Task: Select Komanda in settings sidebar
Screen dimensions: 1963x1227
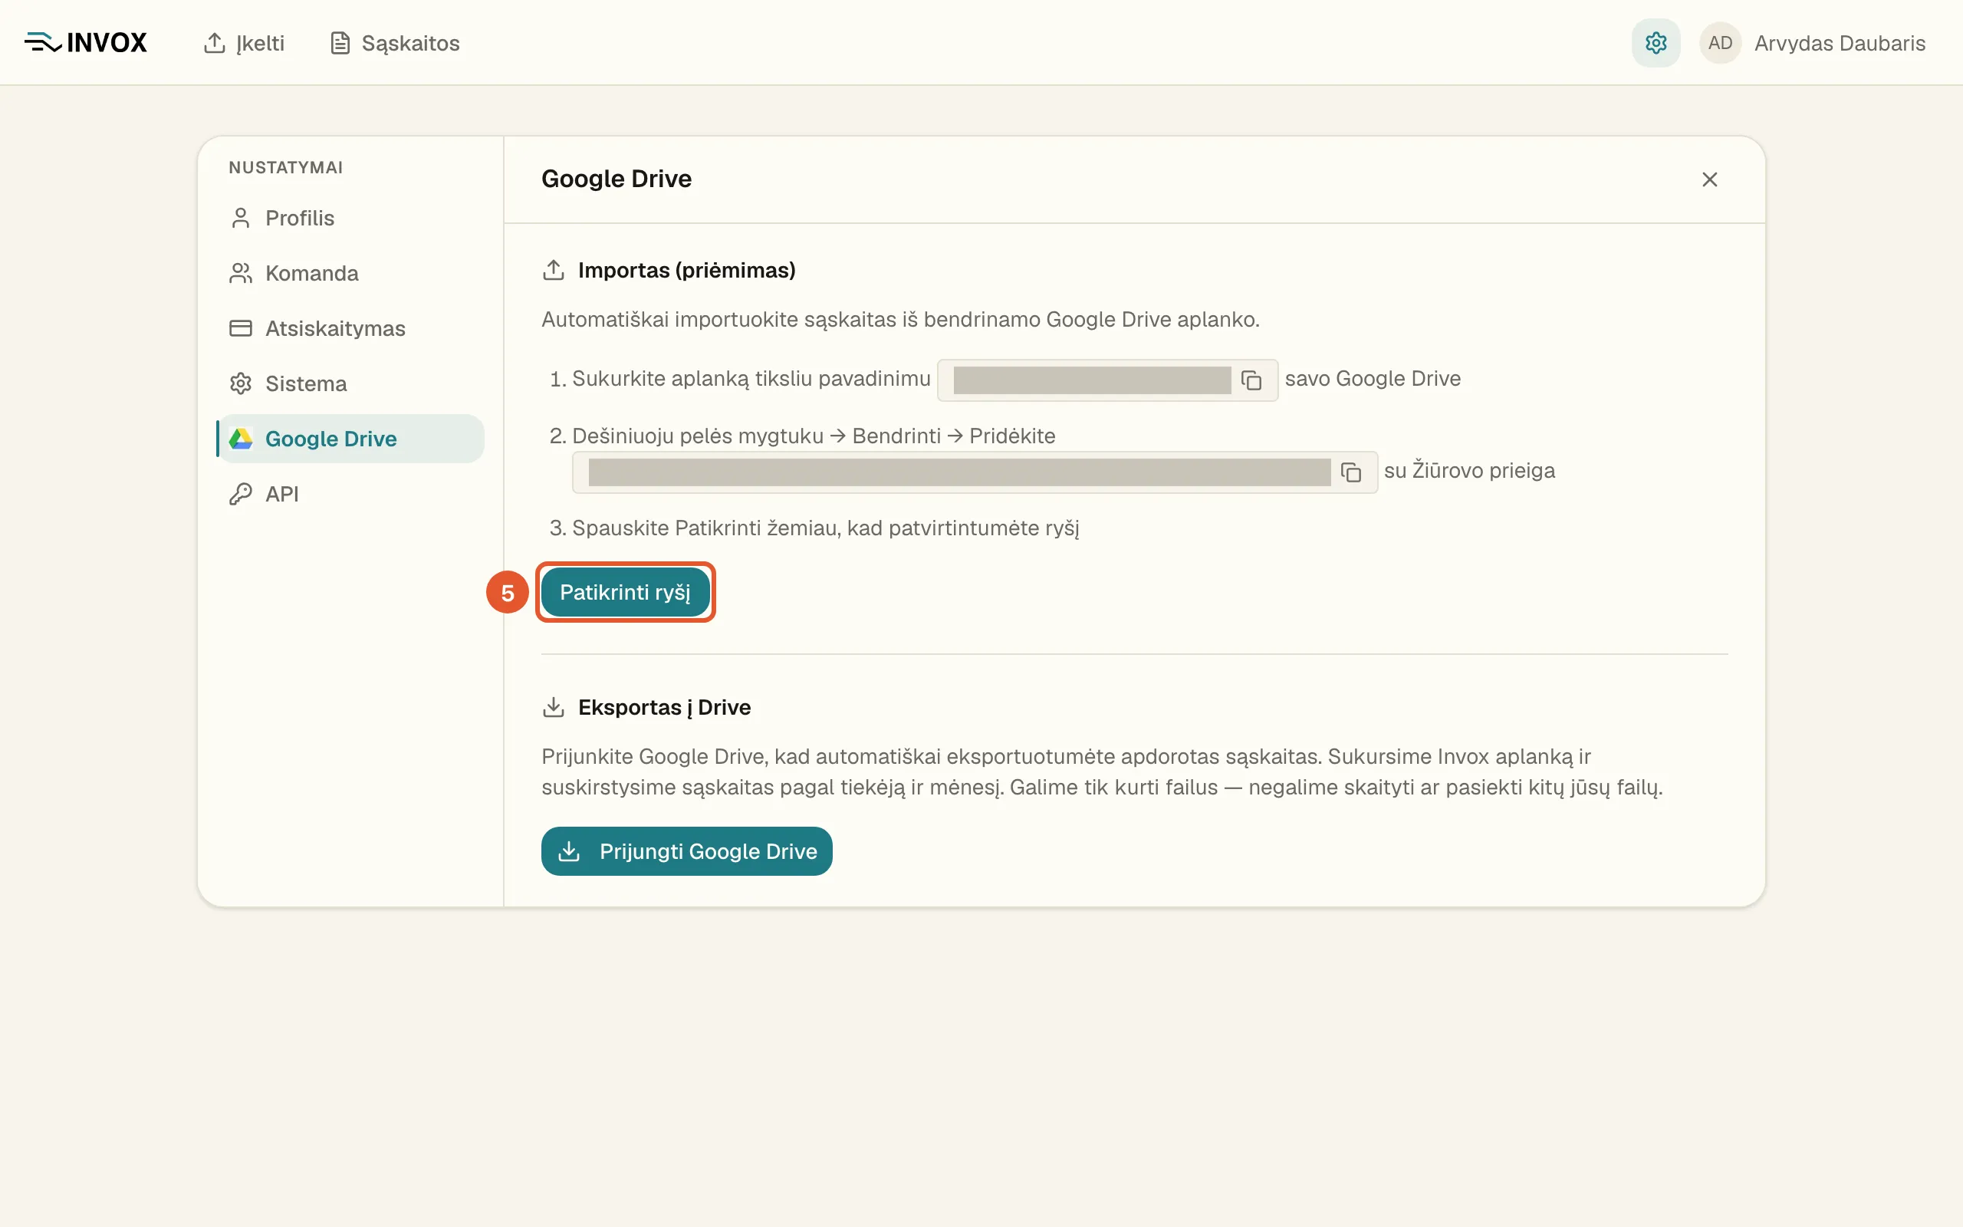Action: click(350, 273)
